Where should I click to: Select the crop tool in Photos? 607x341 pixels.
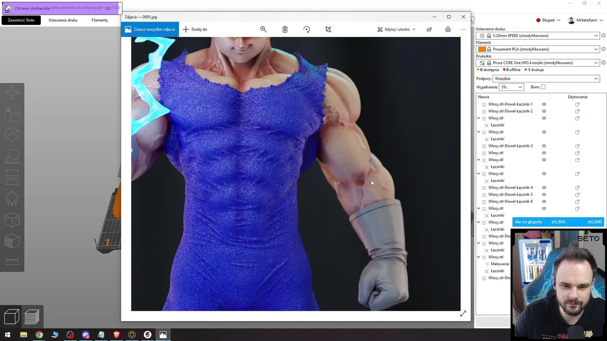pyautogui.click(x=328, y=29)
